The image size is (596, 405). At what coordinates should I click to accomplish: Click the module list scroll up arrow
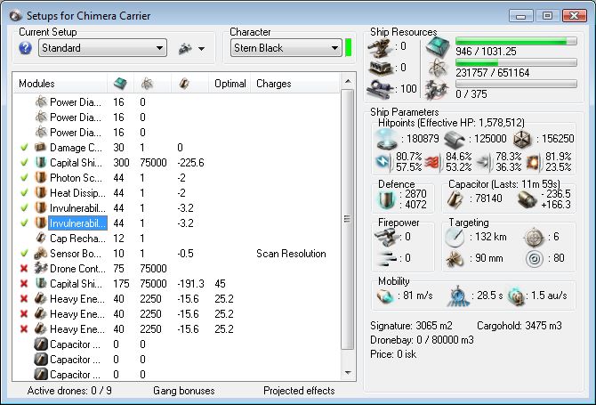coord(348,81)
